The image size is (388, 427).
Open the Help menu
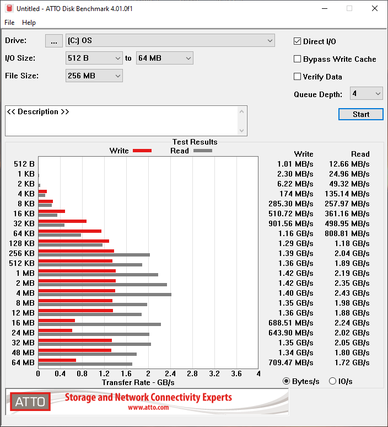click(x=29, y=23)
